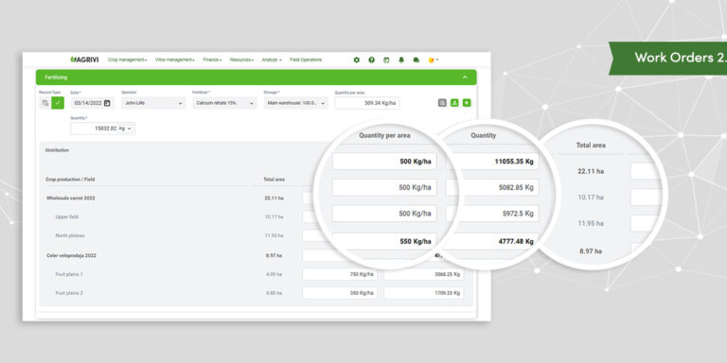Image resolution: width=727 pixels, height=363 pixels.
Task: Open the Wine management menu
Action: click(x=175, y=60)
